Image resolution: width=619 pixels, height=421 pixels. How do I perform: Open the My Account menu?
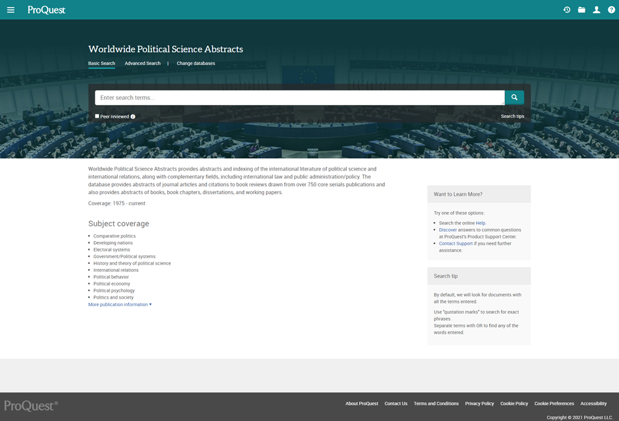click(596, 9)
